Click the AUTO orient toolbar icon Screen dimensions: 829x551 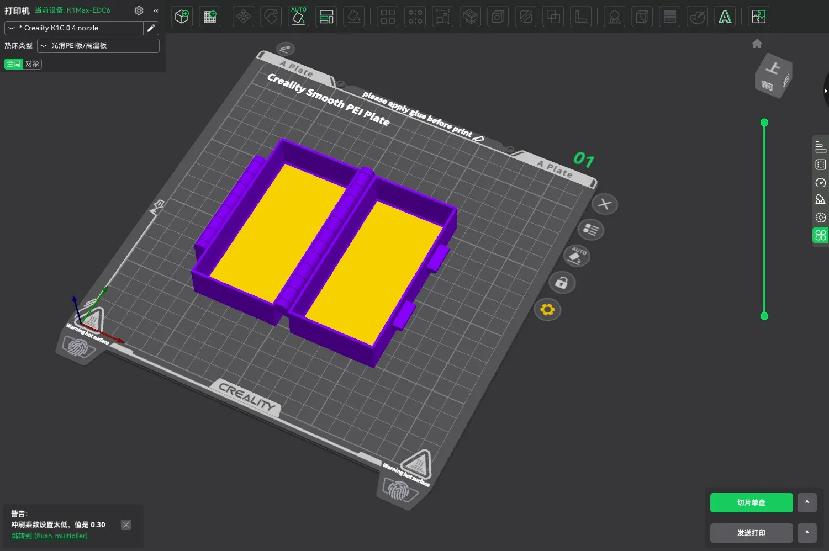click(x=299, y=17)
